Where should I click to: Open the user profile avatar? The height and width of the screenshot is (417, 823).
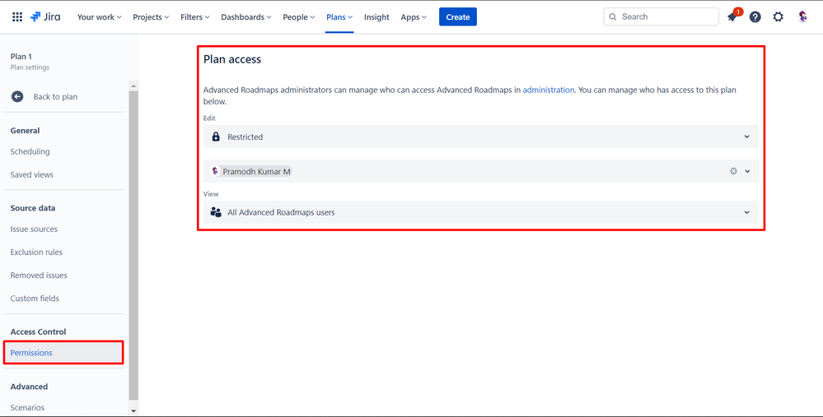(802, 16)
